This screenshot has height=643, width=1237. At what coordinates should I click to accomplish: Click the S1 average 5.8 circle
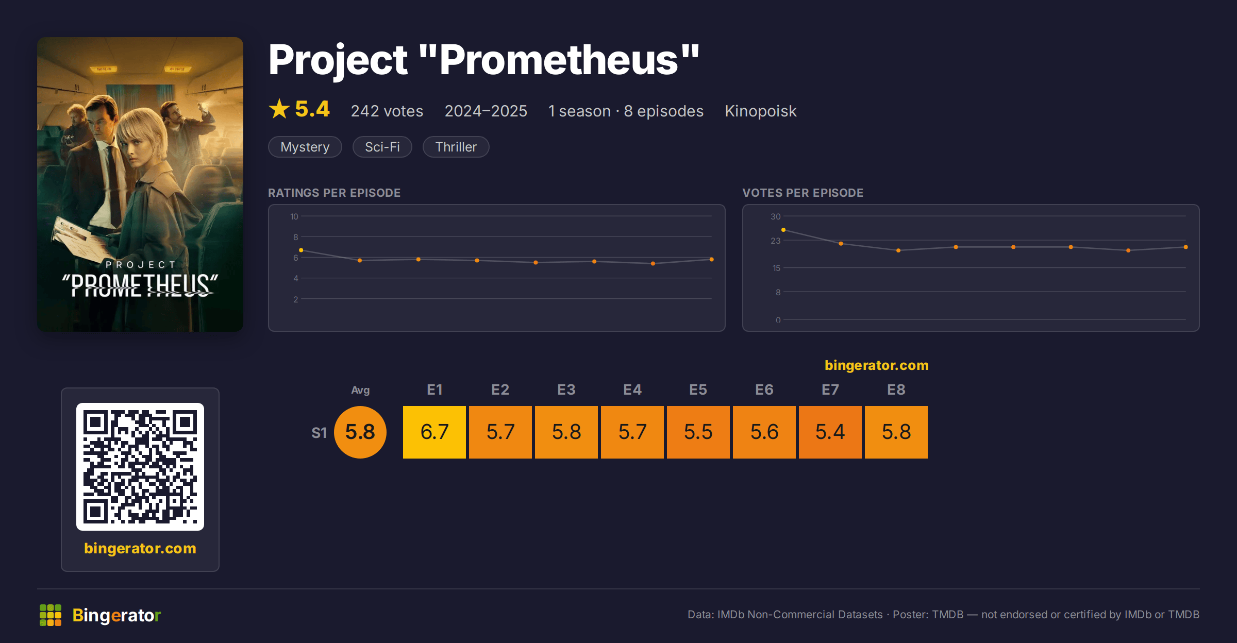360,432
